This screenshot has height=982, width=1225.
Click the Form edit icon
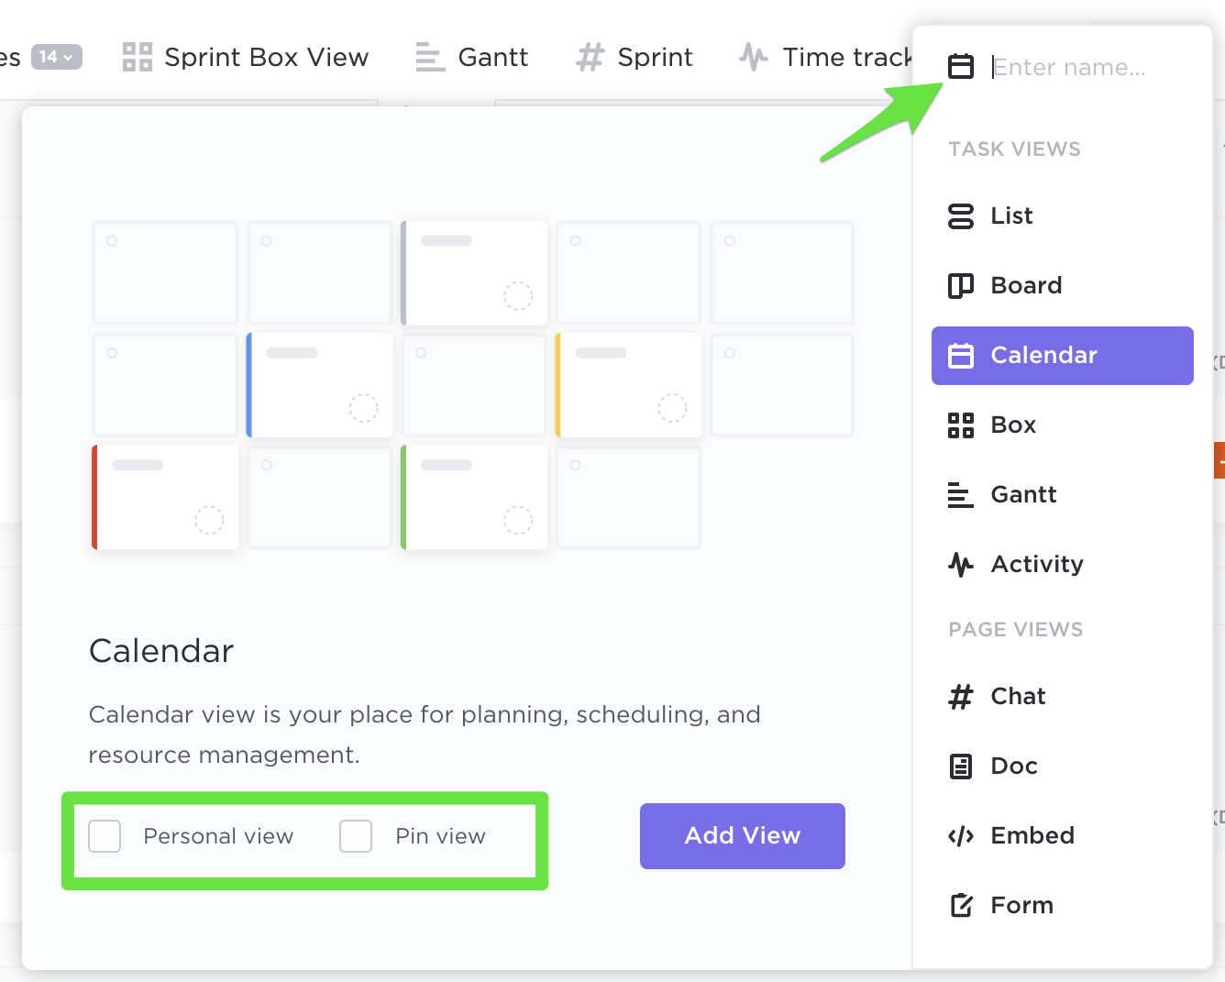click(x=960, y=906)
